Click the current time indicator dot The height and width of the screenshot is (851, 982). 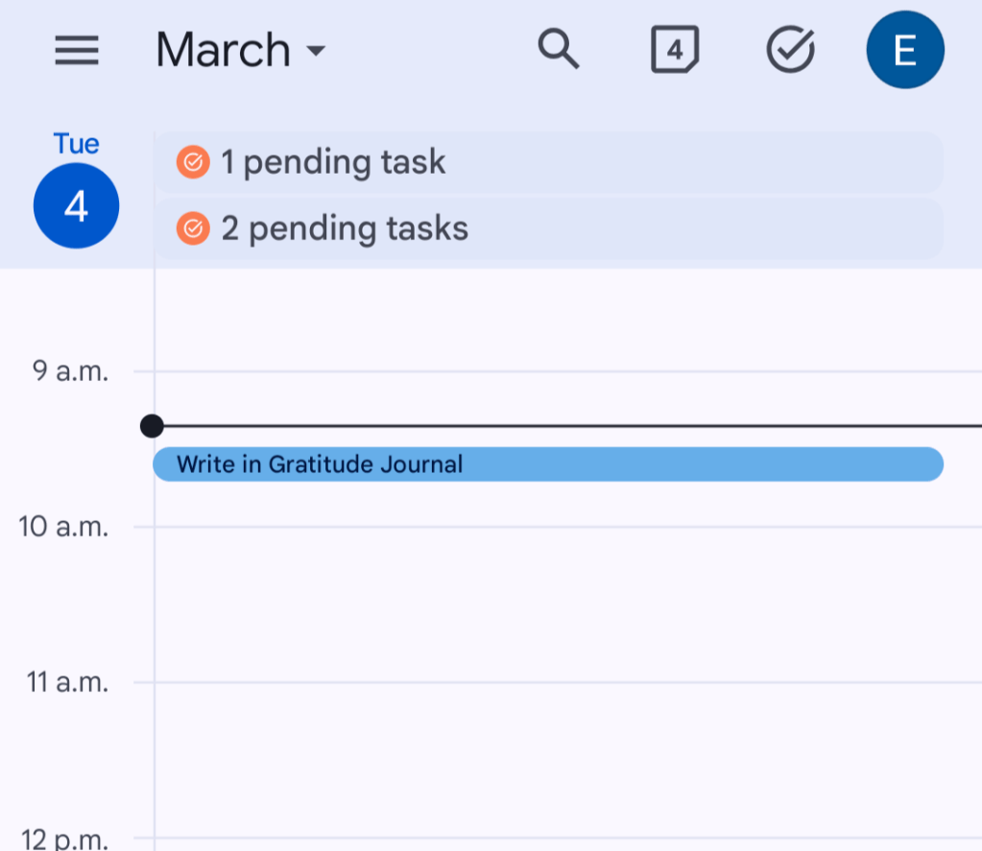pos(152,426)
